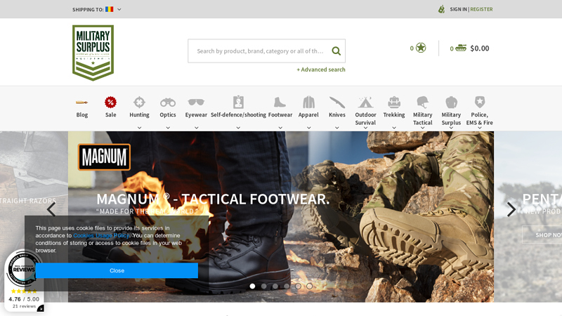This screenshot has height=316, width=562.
Task: Open the Outdoor Survival menu label
Action: (x=365, y=119)
